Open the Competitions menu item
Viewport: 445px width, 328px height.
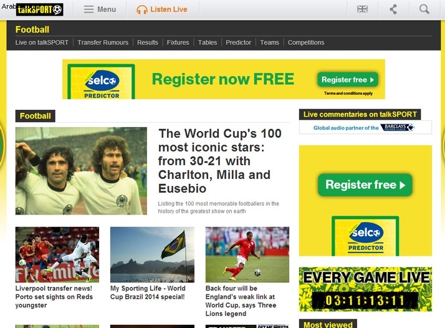pos(305,42)
